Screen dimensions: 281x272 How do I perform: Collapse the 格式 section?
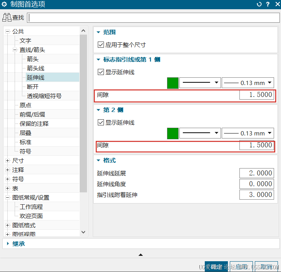[x=99, y=160]
